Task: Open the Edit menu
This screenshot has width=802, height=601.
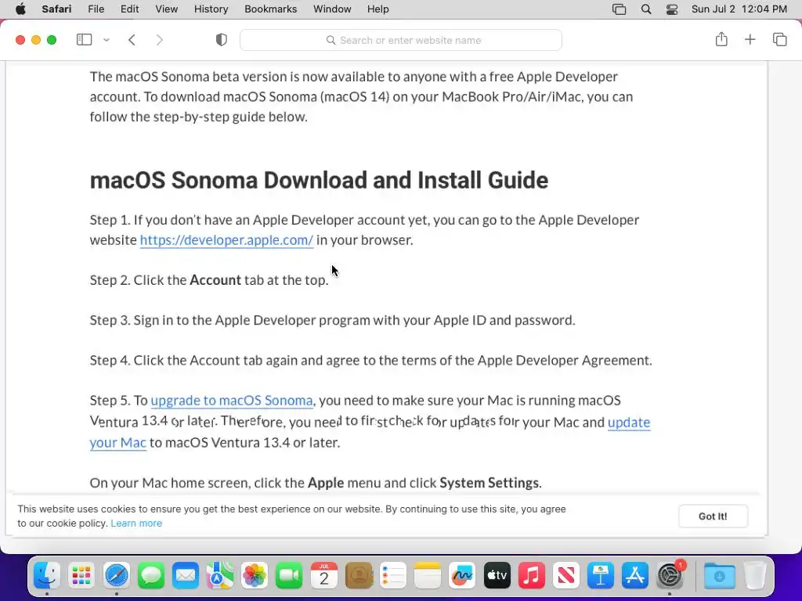Action: (x=129, y=9)
